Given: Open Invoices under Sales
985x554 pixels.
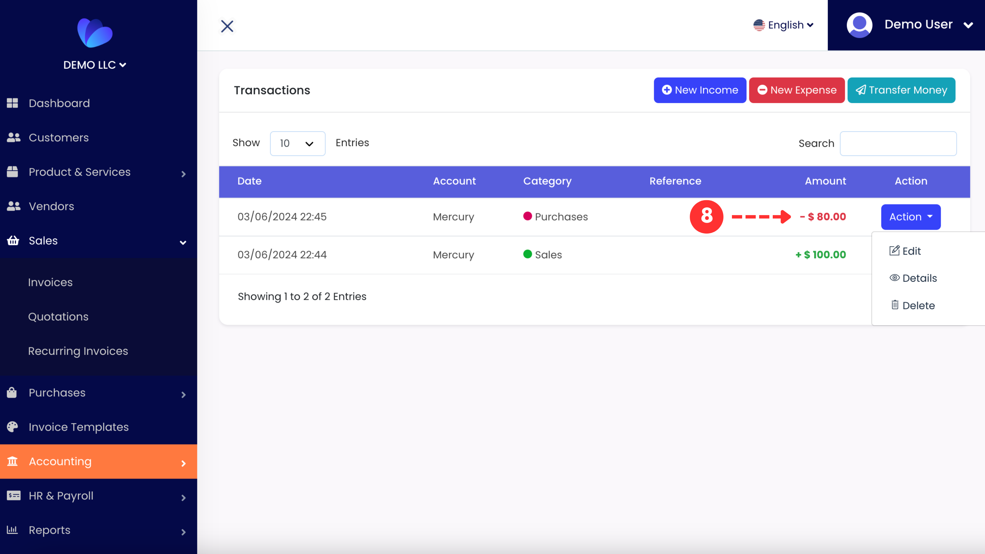Looking at the screenshot, I should (x=50, y=282).
